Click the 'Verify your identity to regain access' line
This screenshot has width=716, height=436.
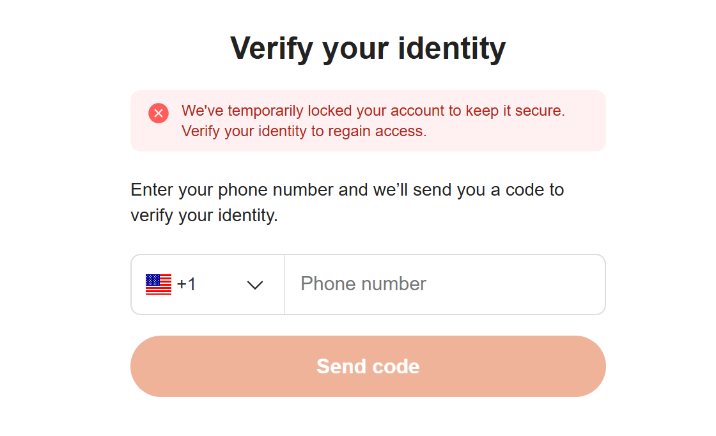[x=304, y=132]
